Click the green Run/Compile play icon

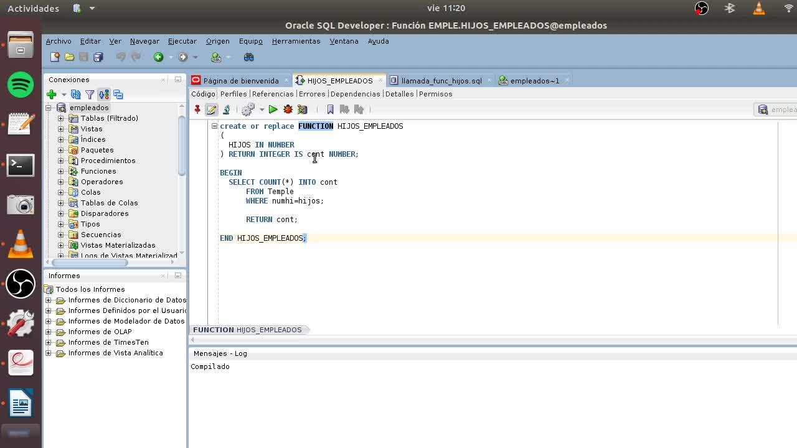273,110
